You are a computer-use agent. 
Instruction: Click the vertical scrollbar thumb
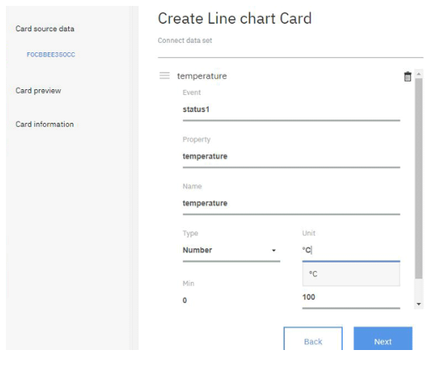coord(418,178)
